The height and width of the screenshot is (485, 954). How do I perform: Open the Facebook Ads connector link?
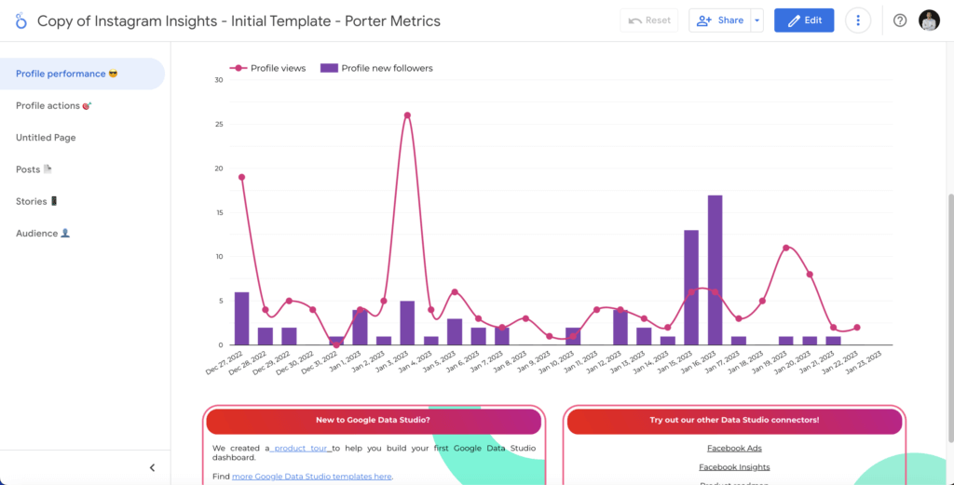[734, 449]
